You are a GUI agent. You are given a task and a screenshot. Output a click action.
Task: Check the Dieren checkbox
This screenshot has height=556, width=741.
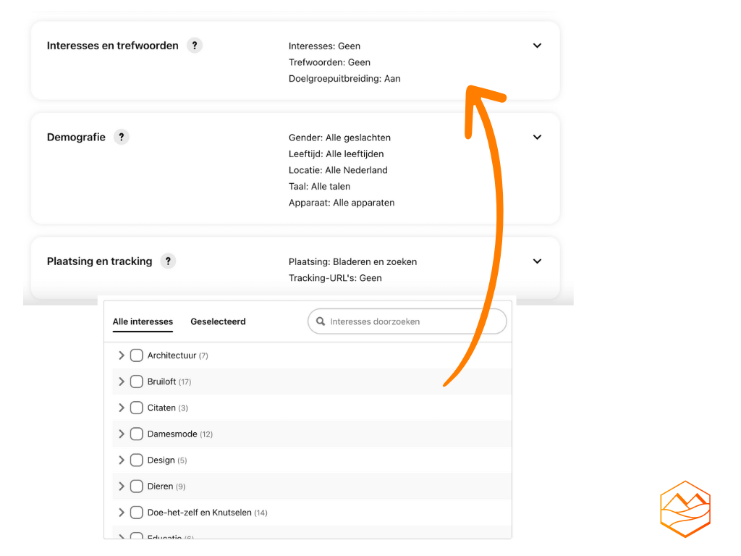(137, 486)
